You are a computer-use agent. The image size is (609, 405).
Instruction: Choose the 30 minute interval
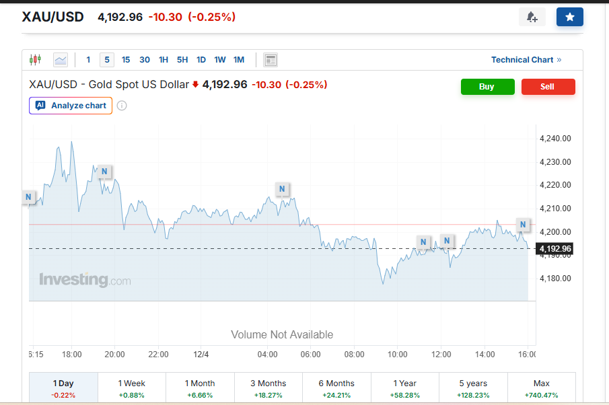tap(145, 60)
